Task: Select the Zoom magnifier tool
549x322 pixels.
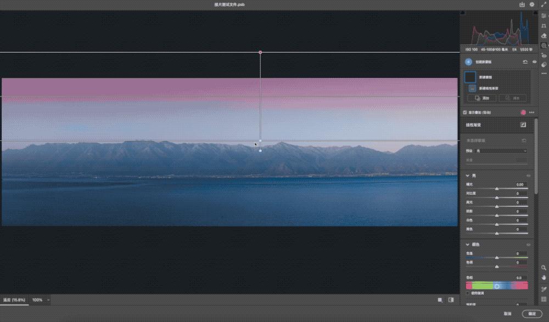Action: (544, 268)
